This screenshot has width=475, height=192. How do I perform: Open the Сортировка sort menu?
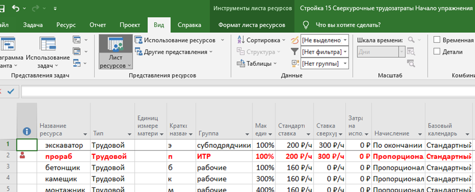click(261, 40)
